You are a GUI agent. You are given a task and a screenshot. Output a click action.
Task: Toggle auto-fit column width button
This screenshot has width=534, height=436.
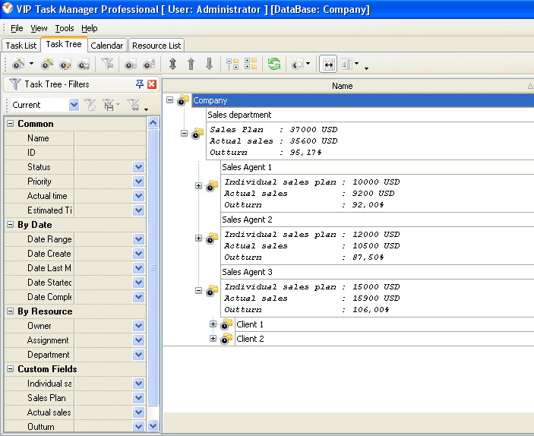click(x=328, y=64)
